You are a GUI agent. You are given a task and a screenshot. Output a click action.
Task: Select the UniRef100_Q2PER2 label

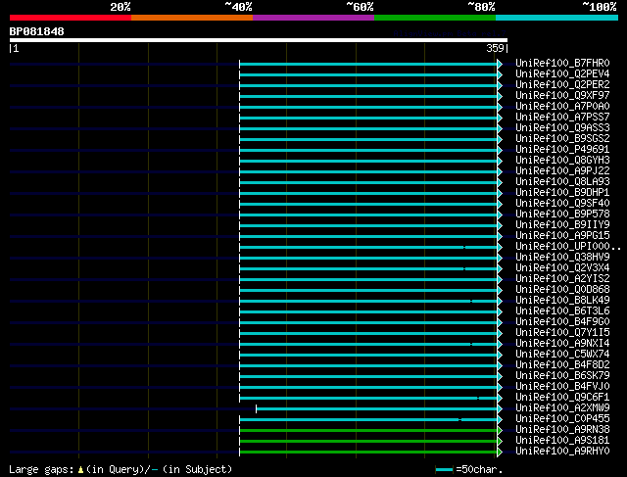(x=562, y=85)
